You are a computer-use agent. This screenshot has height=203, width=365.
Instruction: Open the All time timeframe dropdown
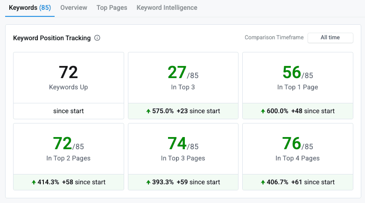(330, 38)
